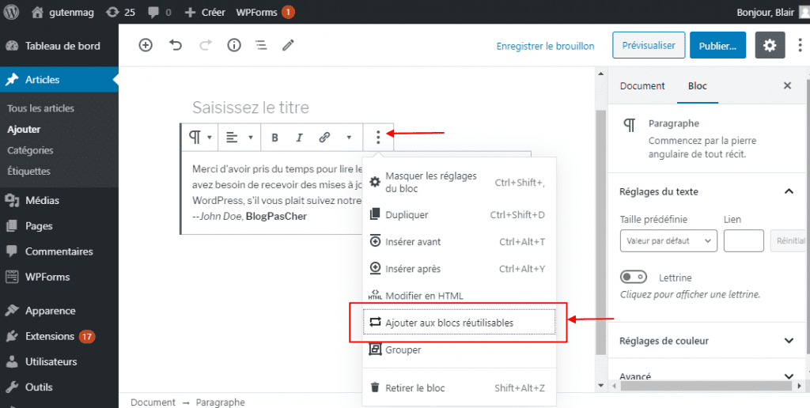Click the Publier button

(717, 46)
